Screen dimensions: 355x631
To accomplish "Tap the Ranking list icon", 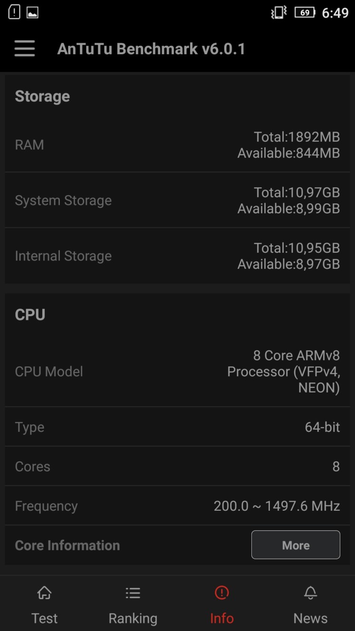I will (x=133, y=593).
